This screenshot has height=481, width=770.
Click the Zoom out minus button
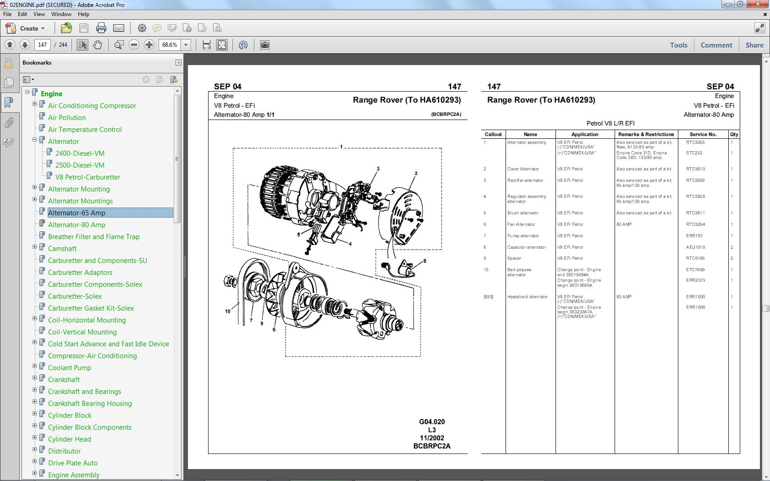pyautogui.click(x=134, y=45)
